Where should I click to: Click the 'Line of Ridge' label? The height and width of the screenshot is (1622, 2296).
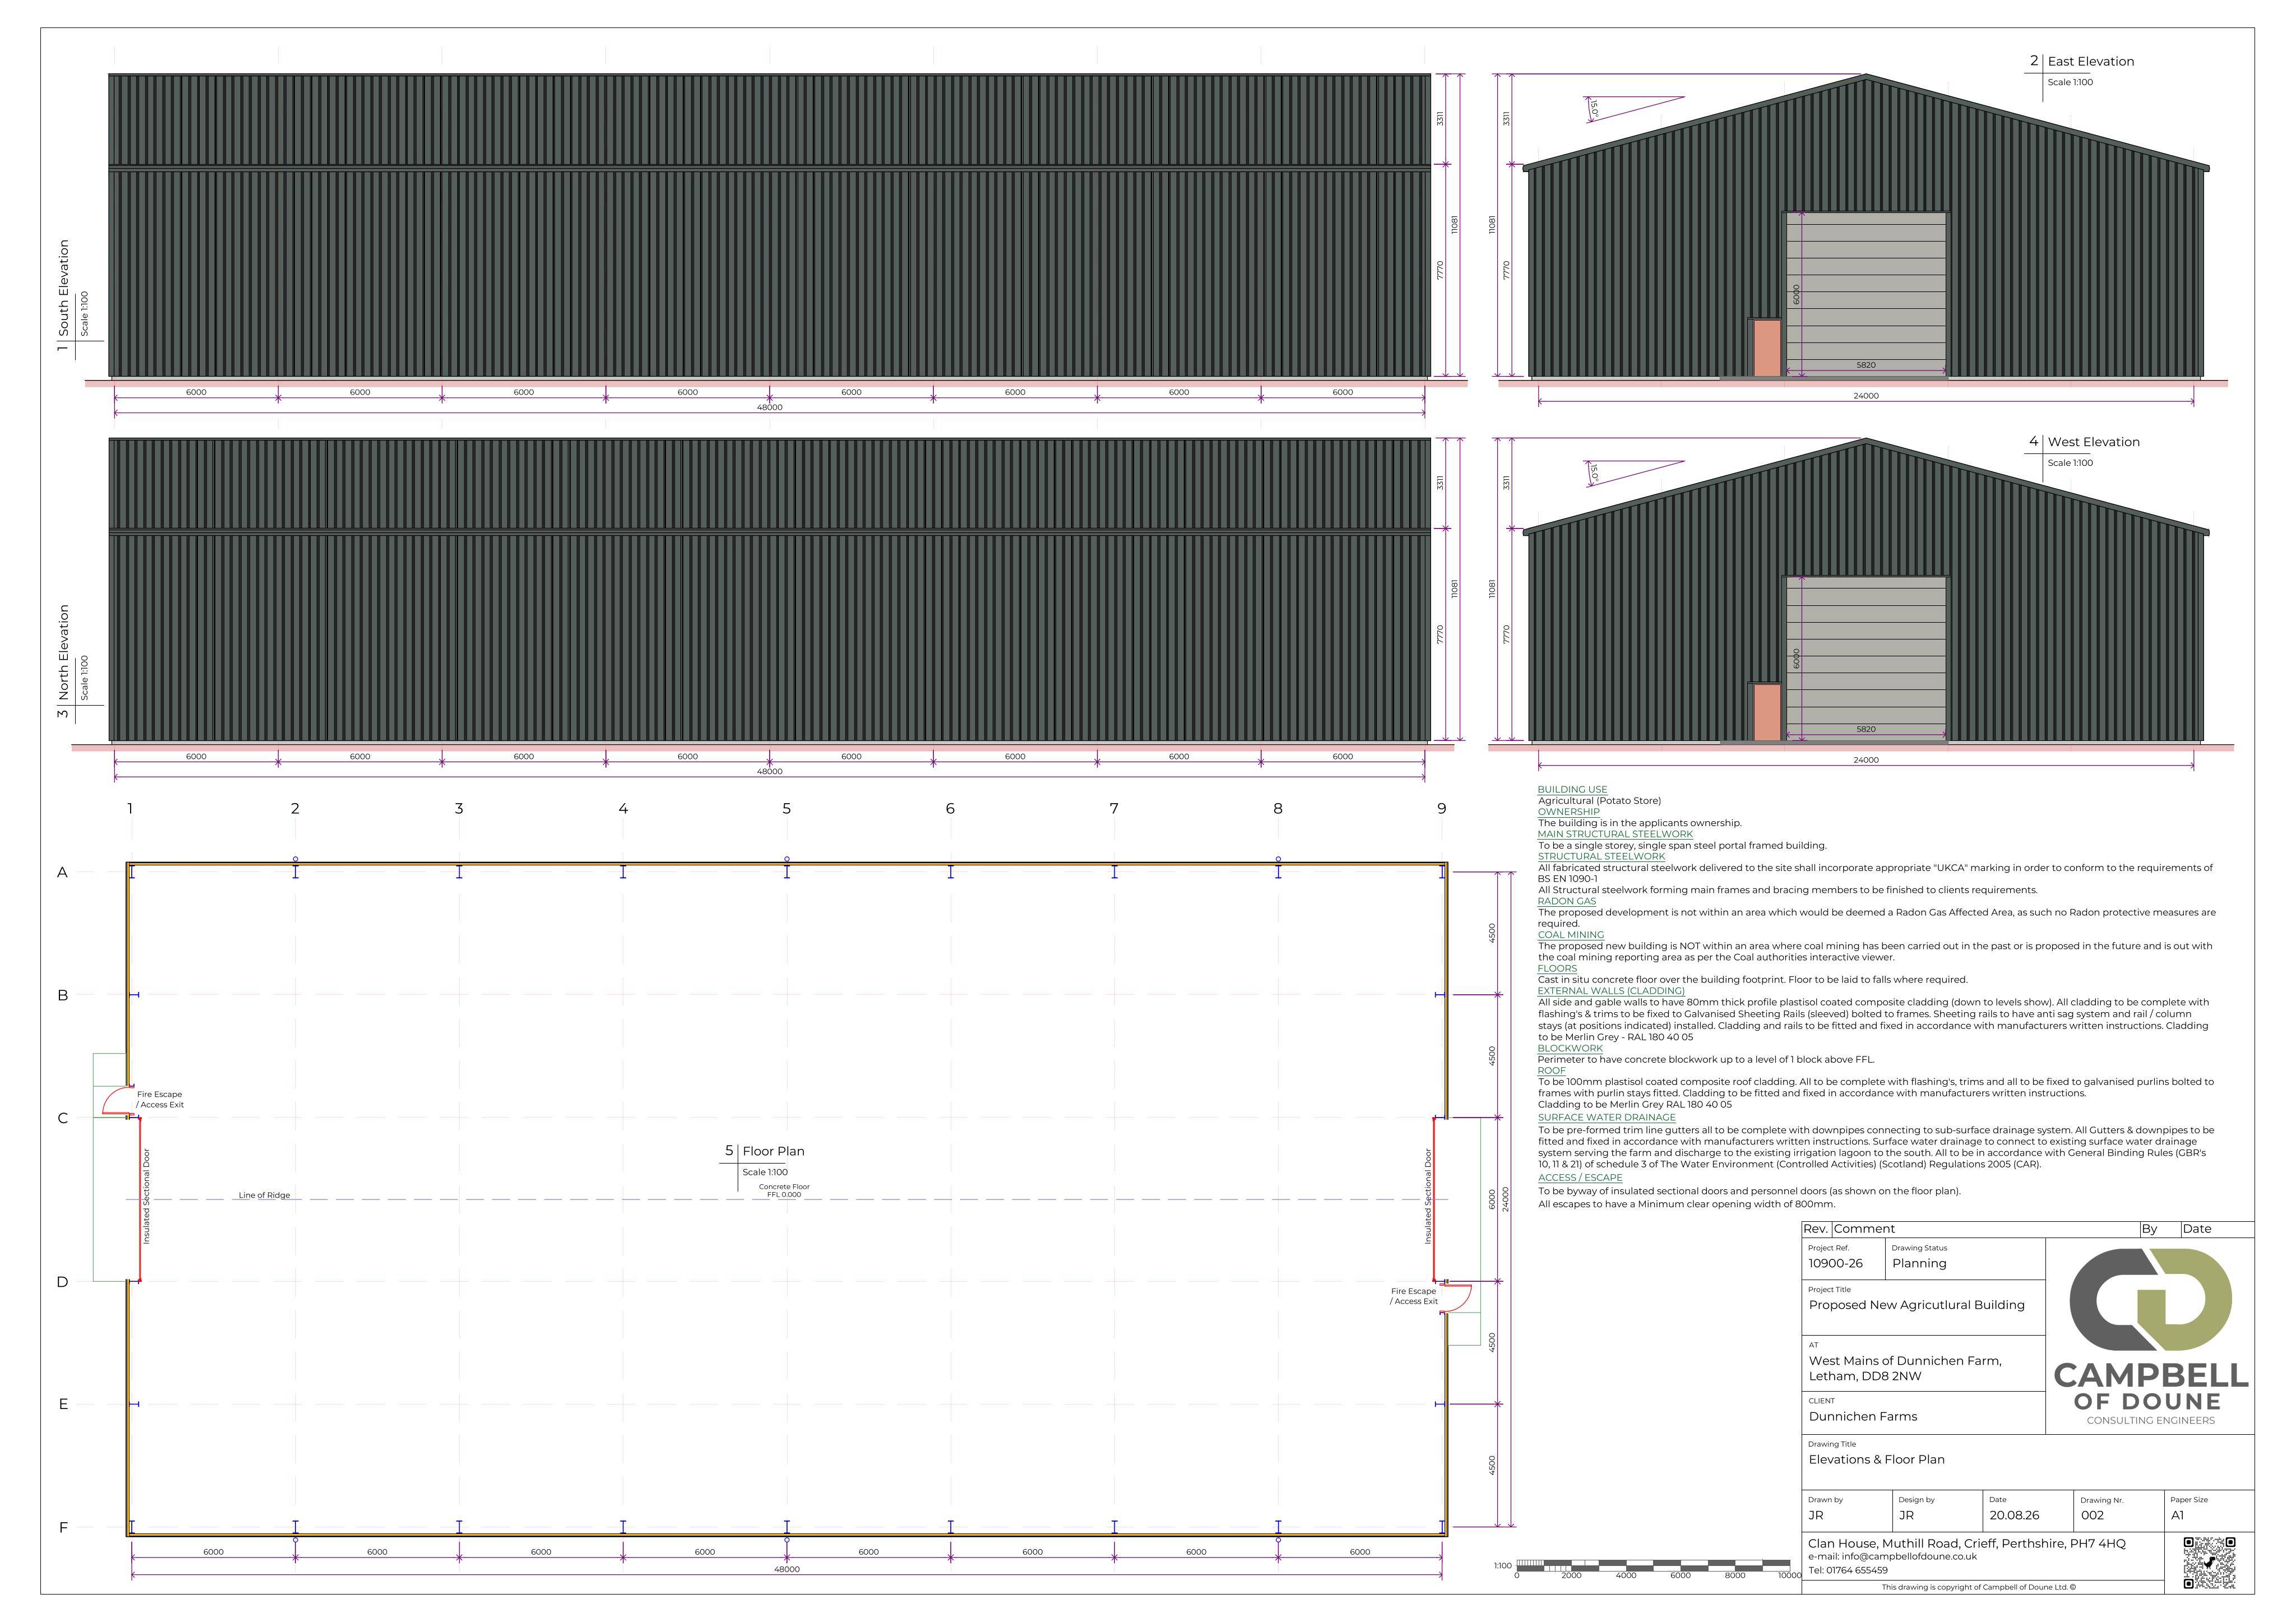click(x=264, y=1196)
